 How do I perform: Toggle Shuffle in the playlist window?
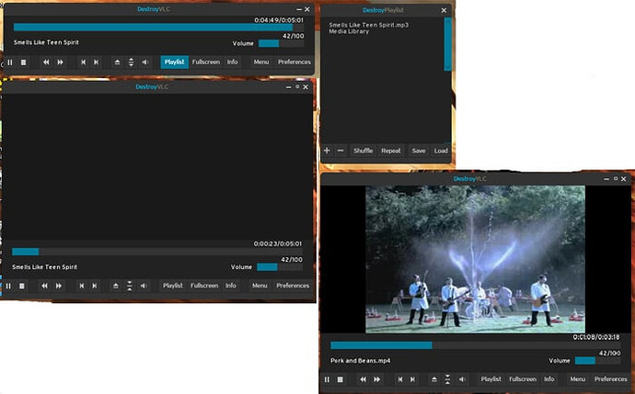coord(363,151)
